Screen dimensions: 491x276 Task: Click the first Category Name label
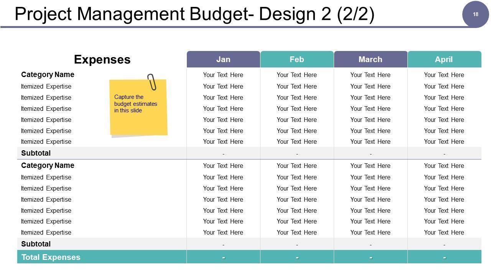(x=48, y=75)
